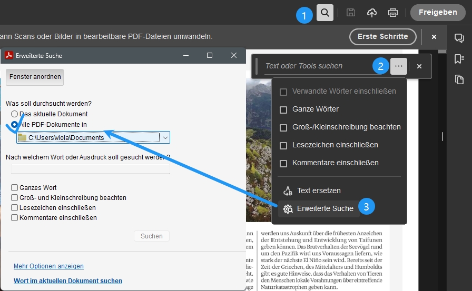Click the Suchen button
The width and height of the screenshot is (472, 291).
click(151, 236)
